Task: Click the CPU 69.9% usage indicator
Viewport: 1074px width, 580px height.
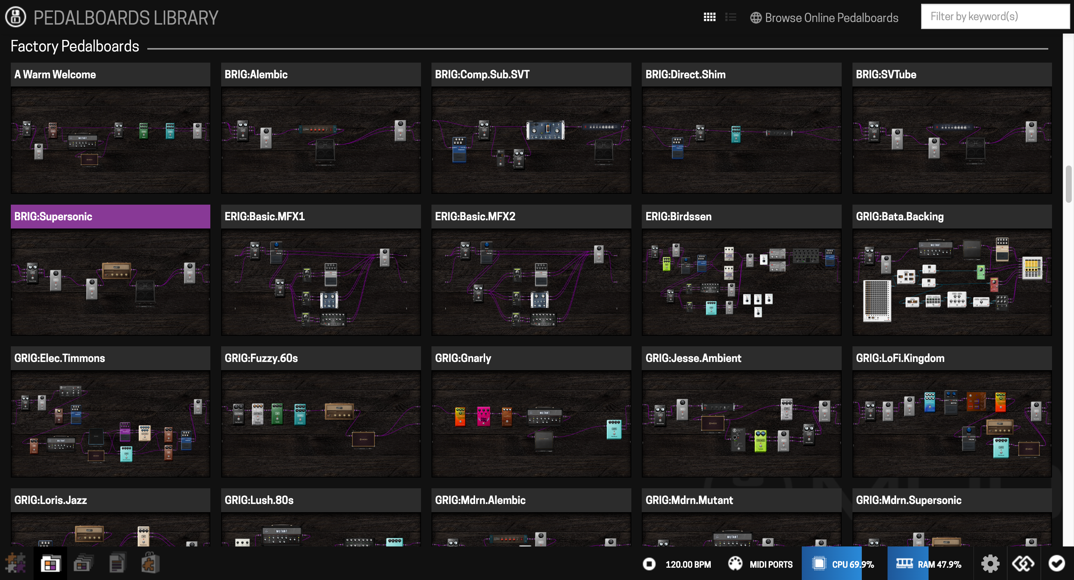Action: pos(843,564)
